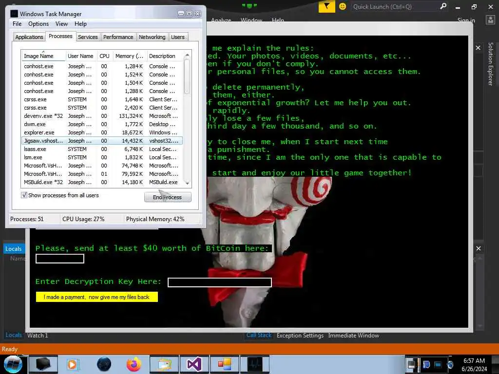Image resolution: width=499 pixels, height=374 pixels.
Task: Select the dwm.exe process row
Action: point(102,124)
